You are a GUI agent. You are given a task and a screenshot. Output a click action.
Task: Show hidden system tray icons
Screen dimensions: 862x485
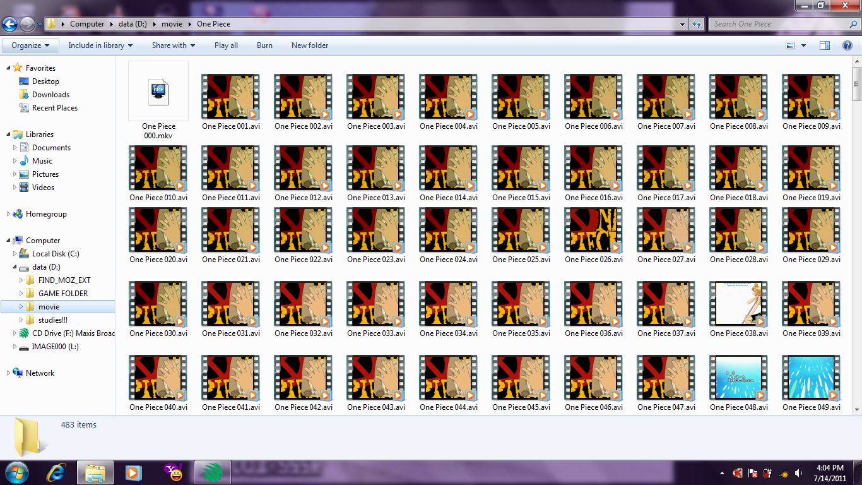722,473
